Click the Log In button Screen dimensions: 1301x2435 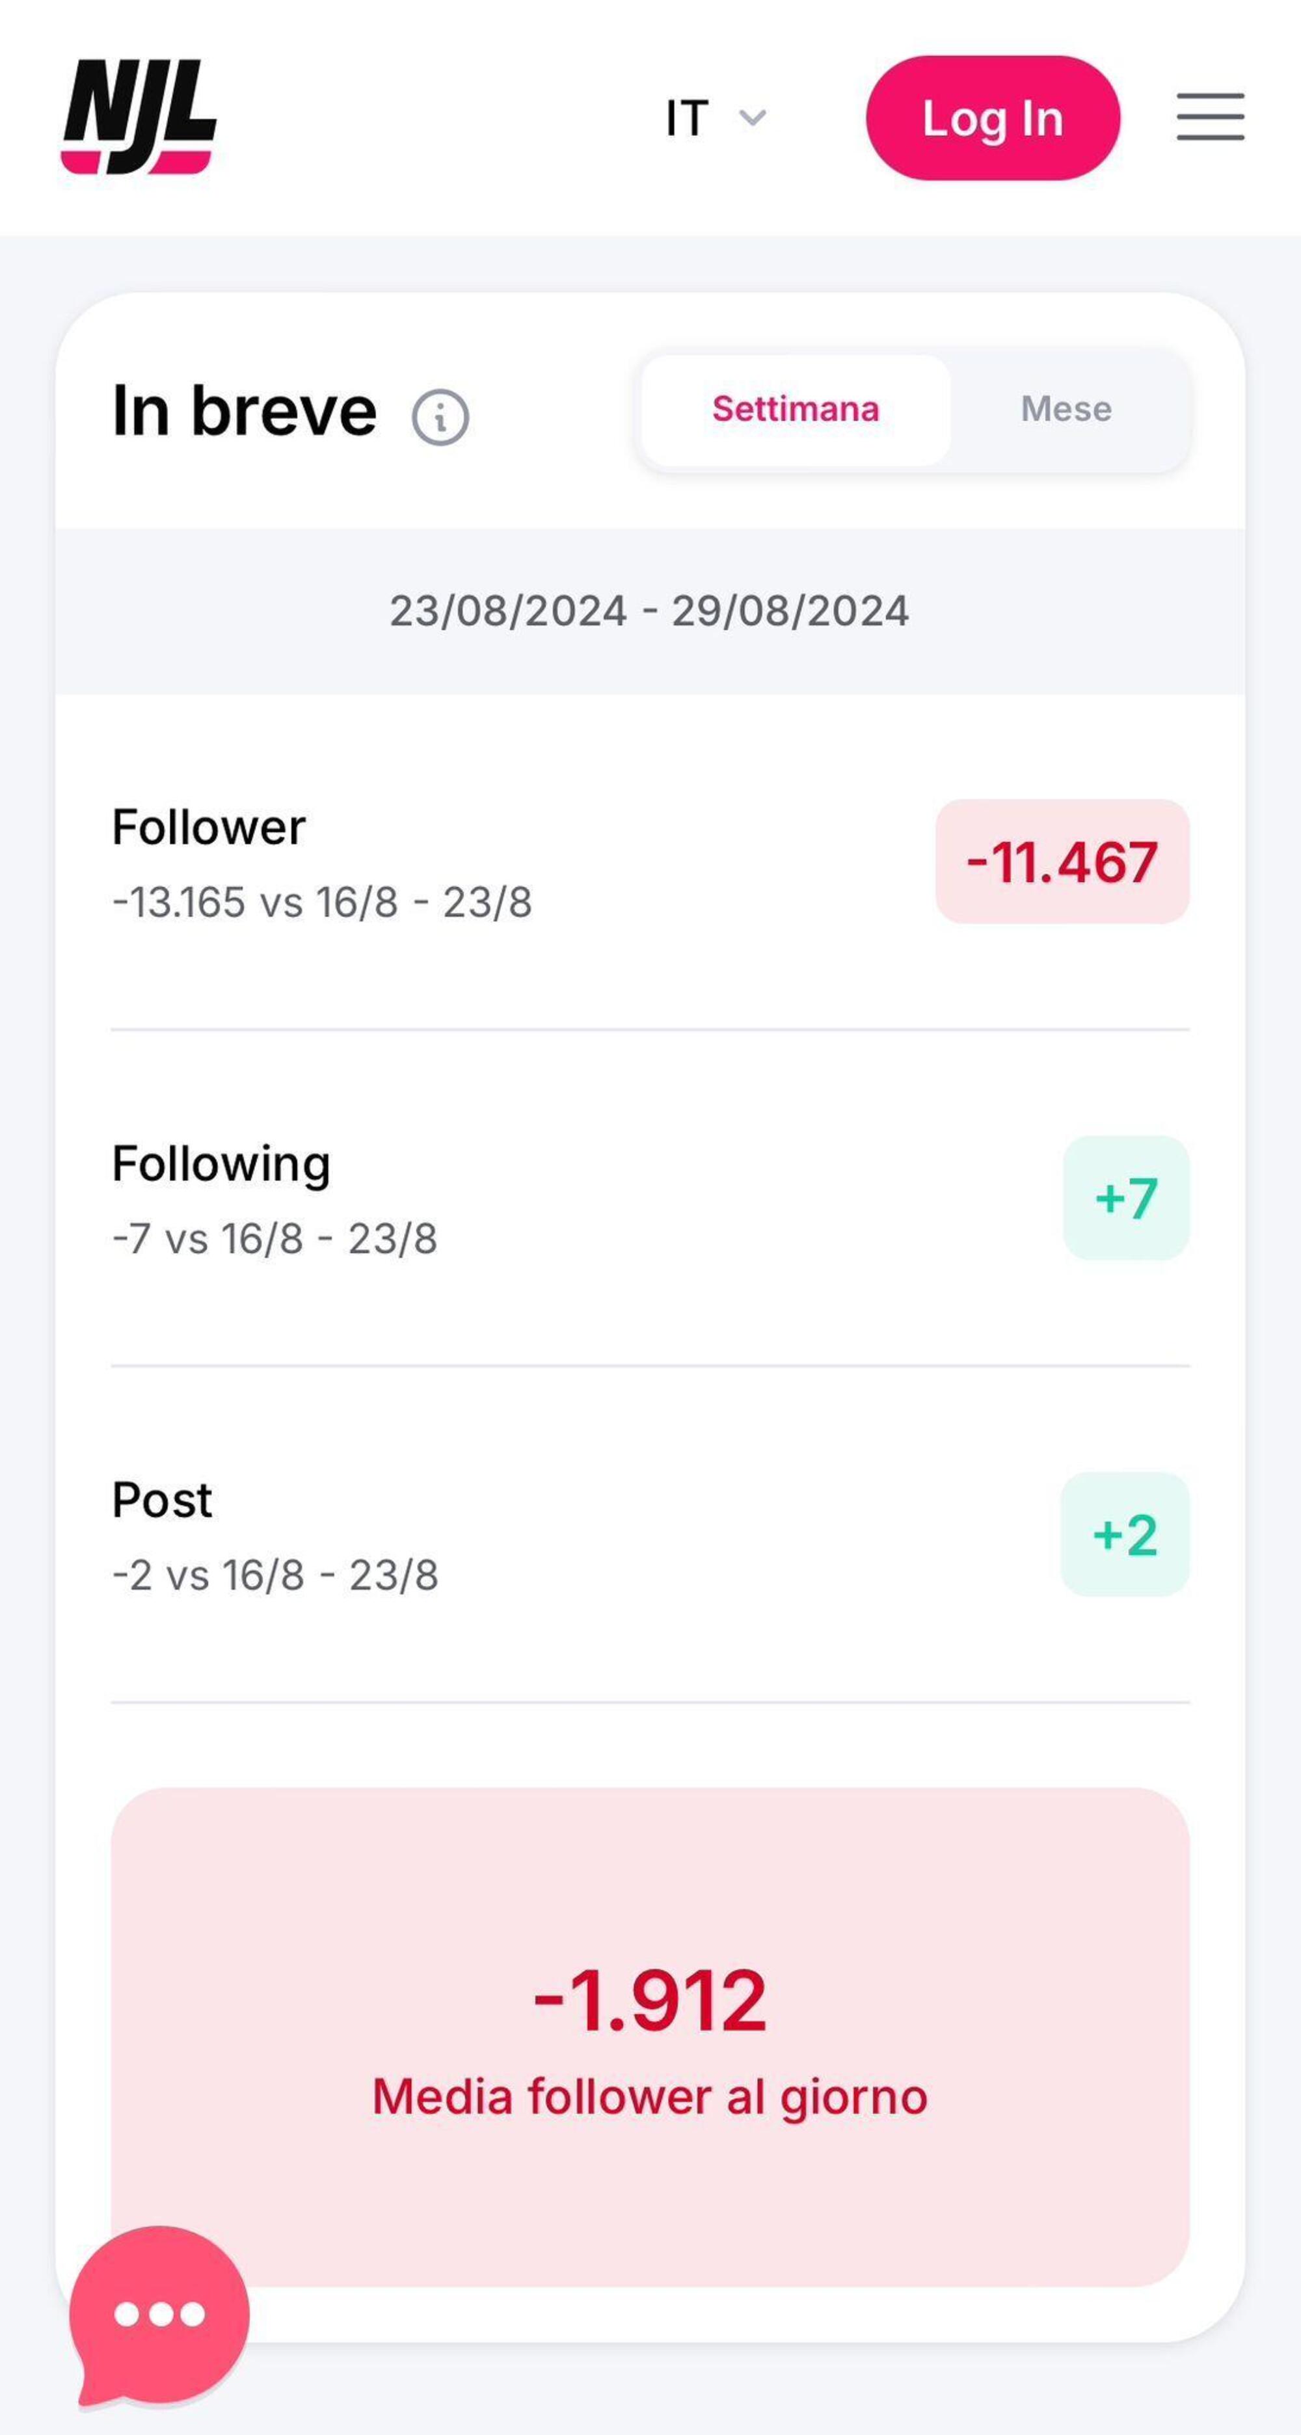(990, 116)
